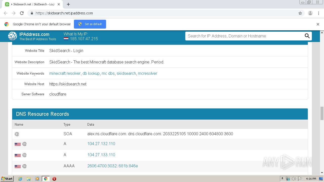Click the Netherlands flag icon
Image resolution: width=324 pixels, height=182 pixels.
(x=66, y=39)
